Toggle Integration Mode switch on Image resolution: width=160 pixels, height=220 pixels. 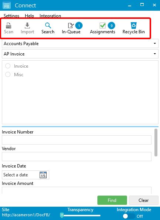(129, 216)
